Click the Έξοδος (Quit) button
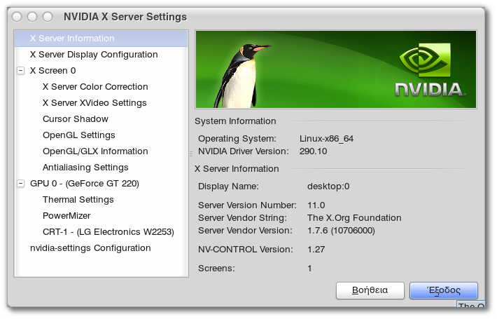The image size is (497, 319). 443,290
